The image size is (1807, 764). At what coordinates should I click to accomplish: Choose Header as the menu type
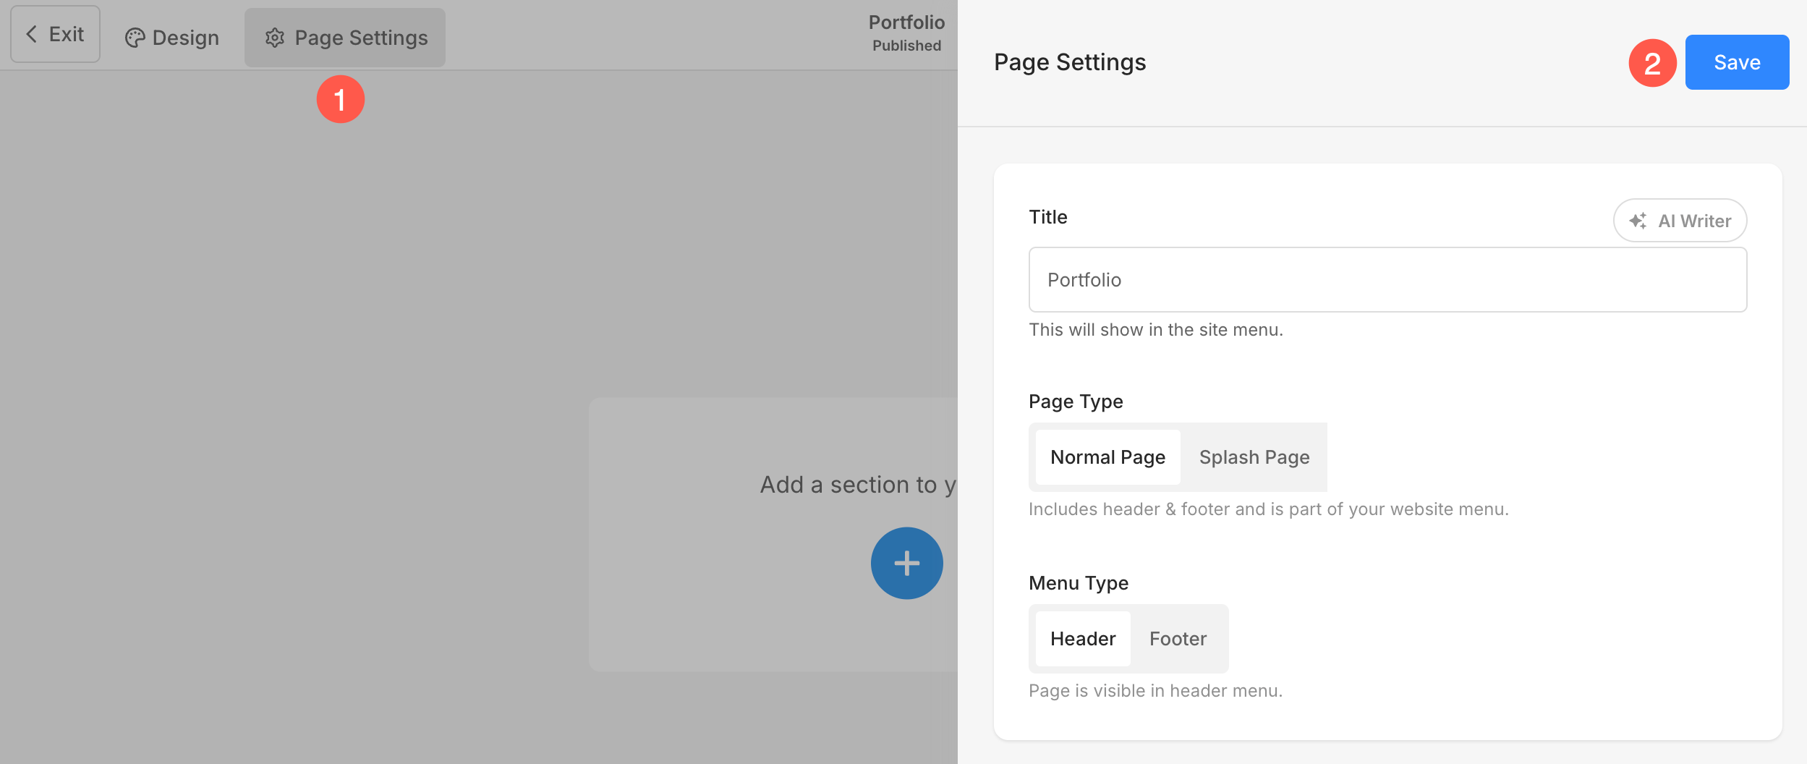[x=1082, y=639]
